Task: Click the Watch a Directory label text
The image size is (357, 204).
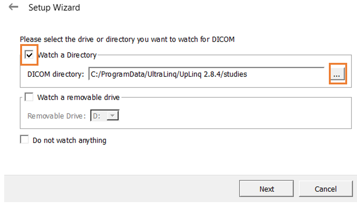Action: tap(67, 55)
